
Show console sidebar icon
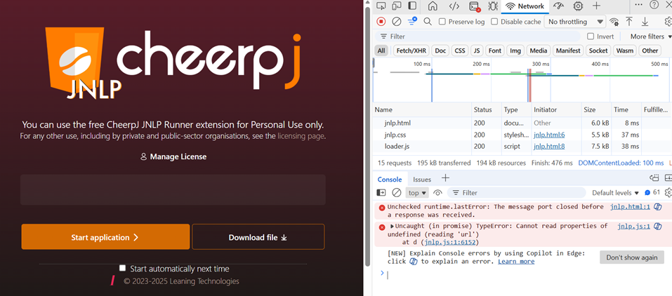(x=381, y=193)
